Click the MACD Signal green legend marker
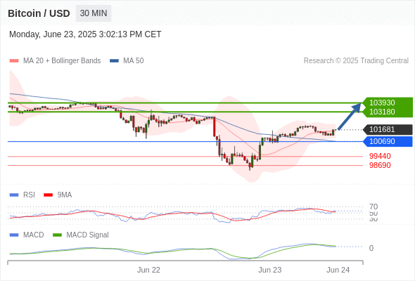The height and width of the screenshot is (281, 415). [57, 235]
